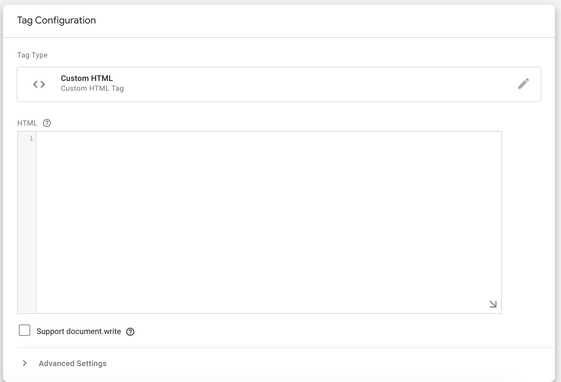This screenshot has width=561, height=382.
Task: Click the empty middle of the tag type card
Action: (303, 84)
